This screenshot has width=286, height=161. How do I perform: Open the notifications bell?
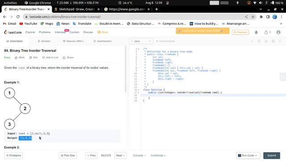pyautogui.click(x=256, y=32)
